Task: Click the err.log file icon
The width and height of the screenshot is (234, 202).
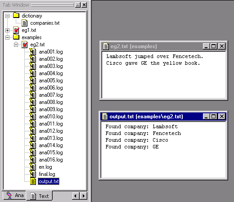Action: point(33,167)
